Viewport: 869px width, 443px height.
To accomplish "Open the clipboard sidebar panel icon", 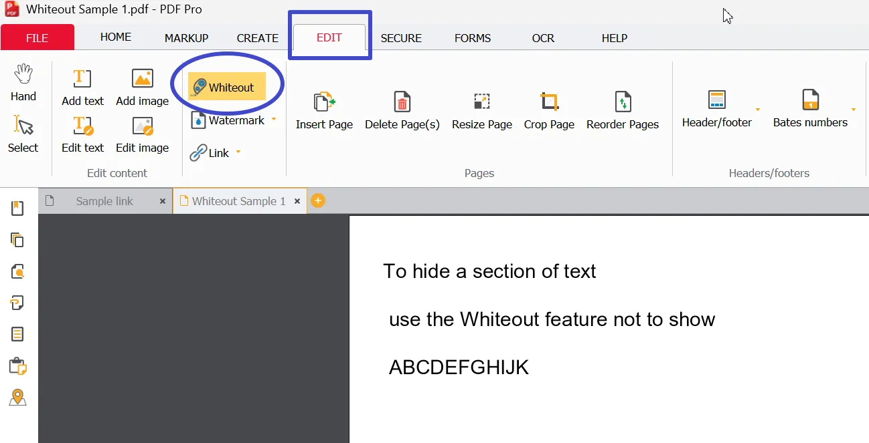I will click(17, 366).
